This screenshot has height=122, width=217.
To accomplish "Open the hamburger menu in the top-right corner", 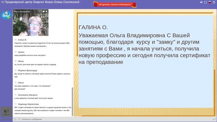I will (214, 2).
